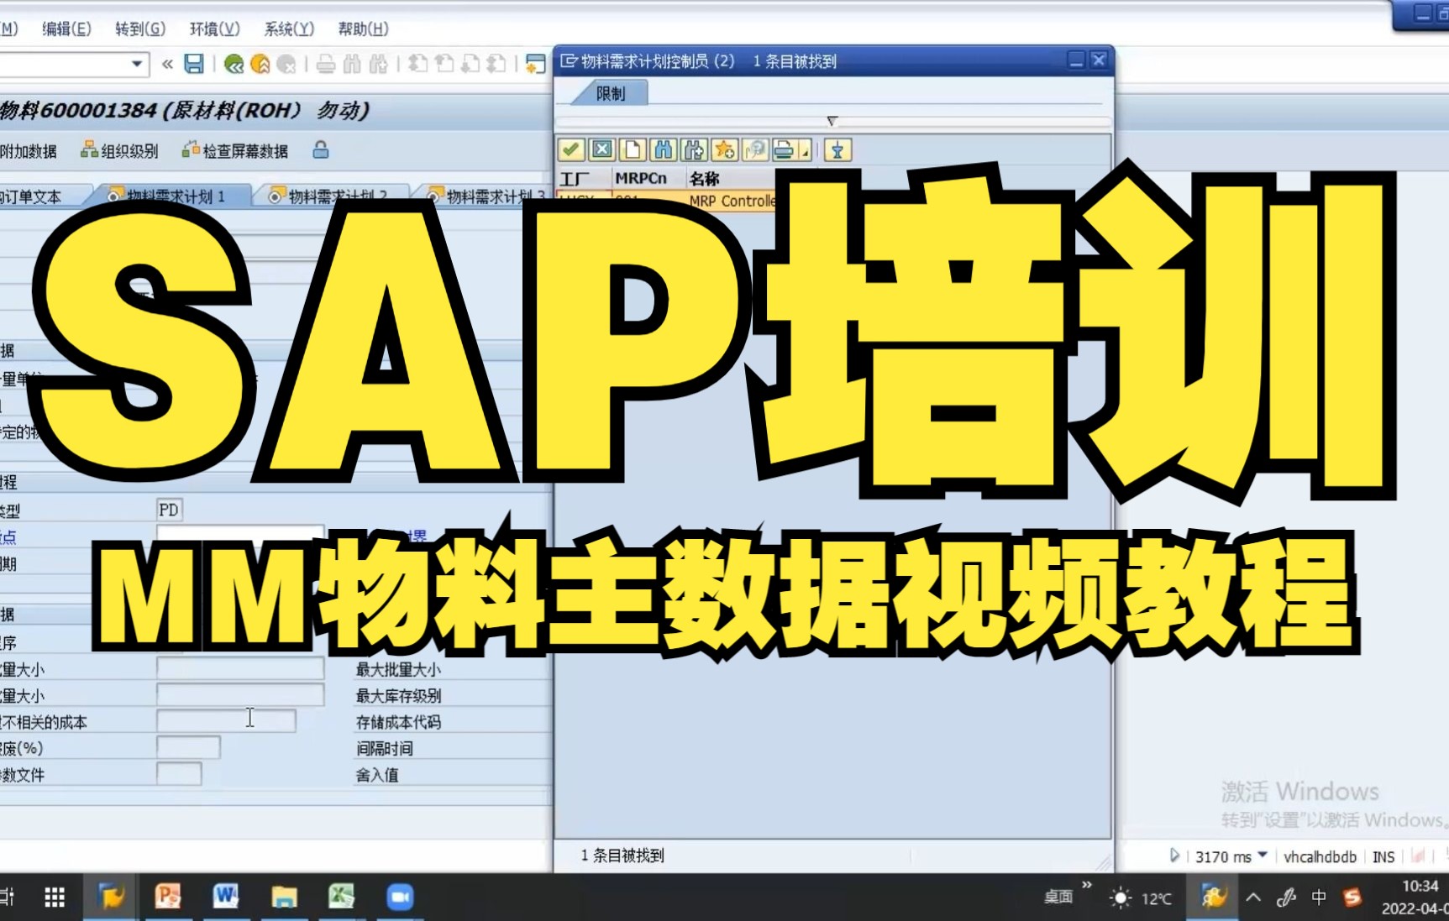Open Word from the taskbar

pyautogui.click(x=225, y=897)
